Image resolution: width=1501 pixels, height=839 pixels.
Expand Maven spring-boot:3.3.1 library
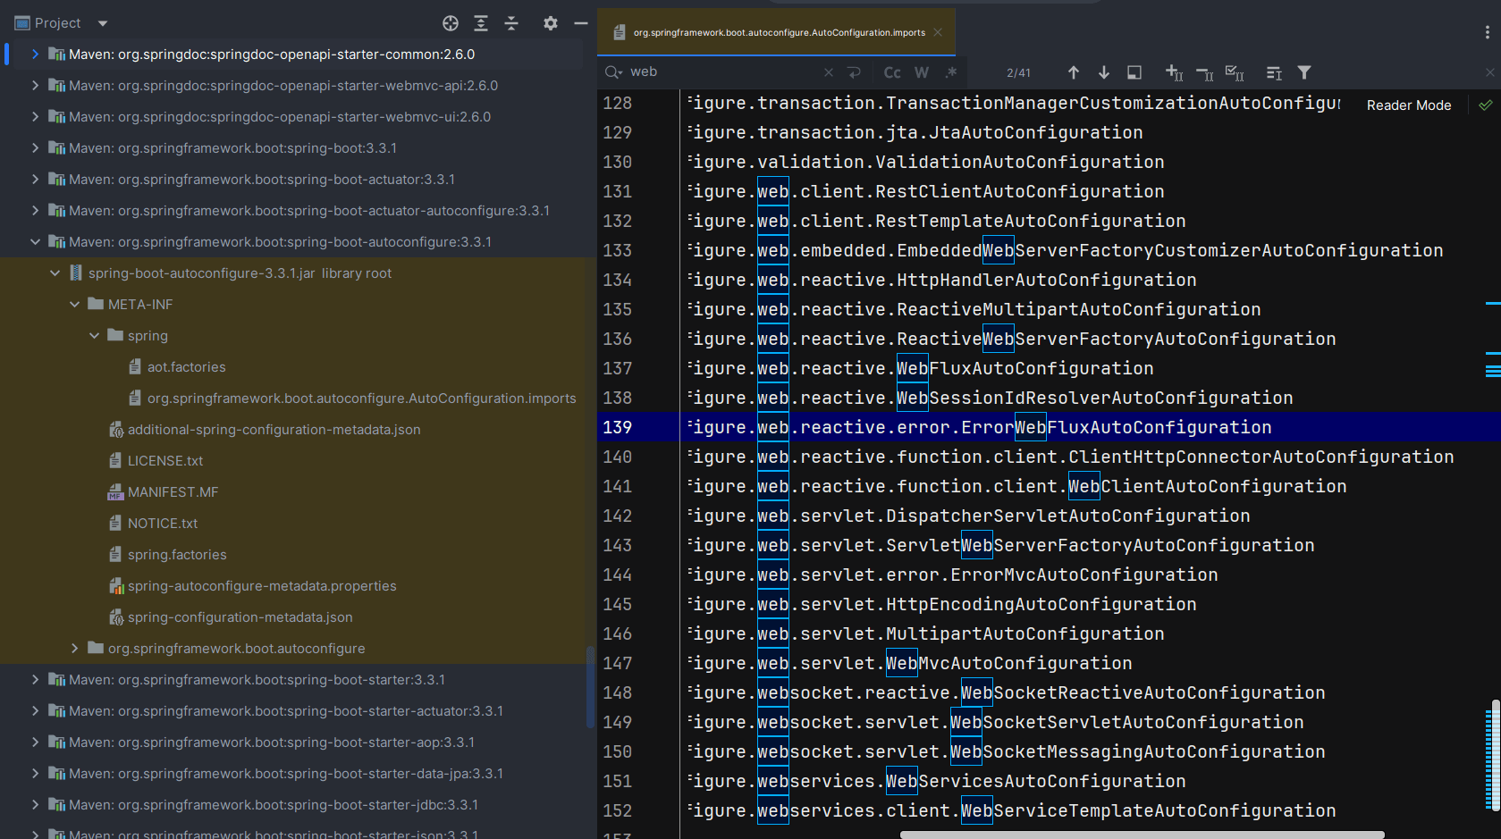coord(35,148)
